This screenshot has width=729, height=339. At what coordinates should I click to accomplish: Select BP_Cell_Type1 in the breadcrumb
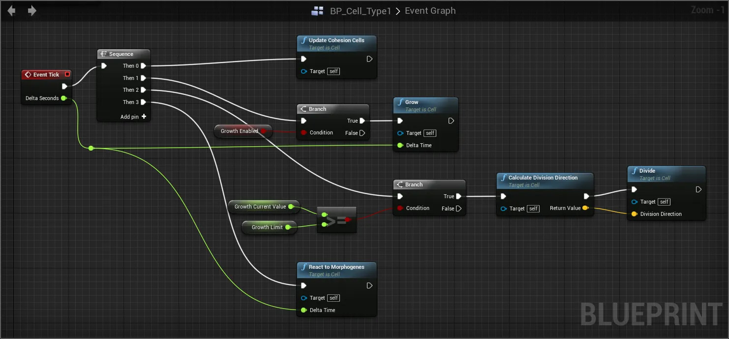pos(360,11)
